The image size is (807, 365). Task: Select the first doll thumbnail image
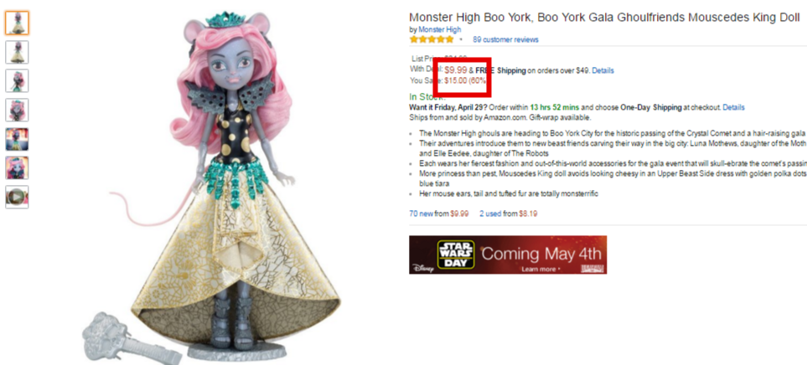tap(17, 23)
